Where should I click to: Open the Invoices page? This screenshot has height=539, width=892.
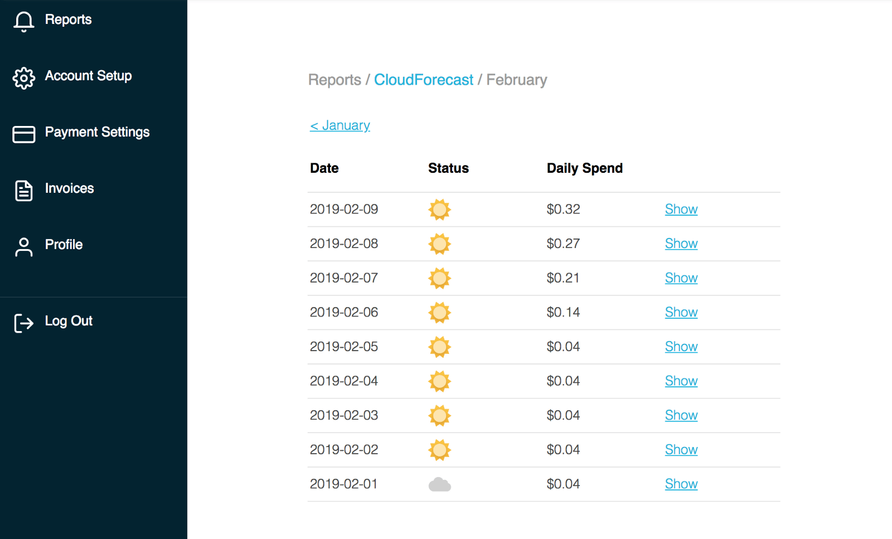click(x=69, y=188)
